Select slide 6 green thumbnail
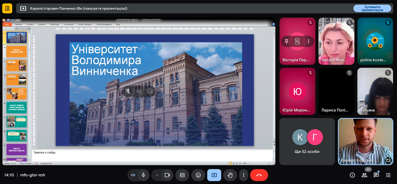 tap(16, 107)
